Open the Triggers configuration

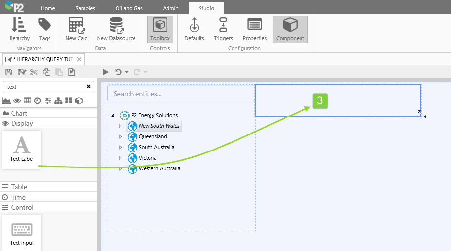[x=223, y=29]
